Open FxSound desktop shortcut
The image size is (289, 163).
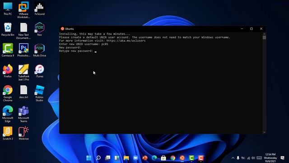(39, 9)
